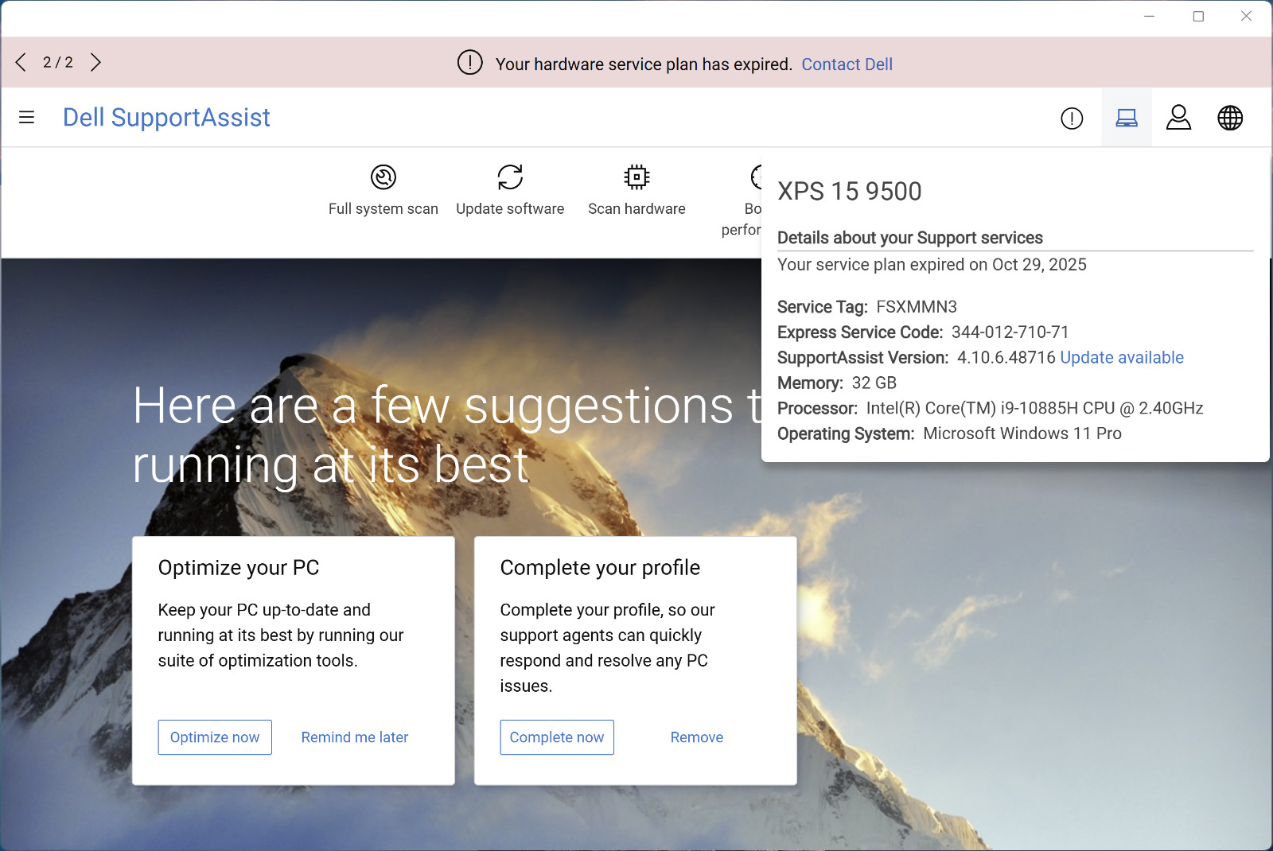Open the globe language icon

point(1230,118)
